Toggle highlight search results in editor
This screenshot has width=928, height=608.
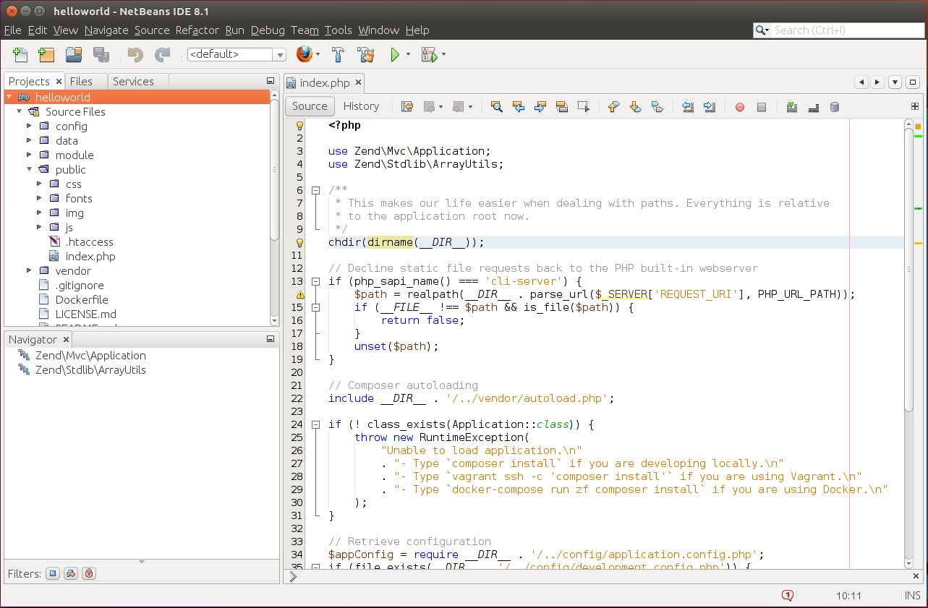point(561,106)
